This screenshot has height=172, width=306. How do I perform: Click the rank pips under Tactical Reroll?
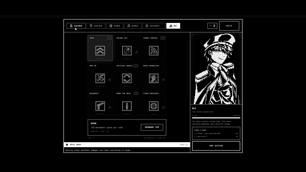[x=127, y=86]
